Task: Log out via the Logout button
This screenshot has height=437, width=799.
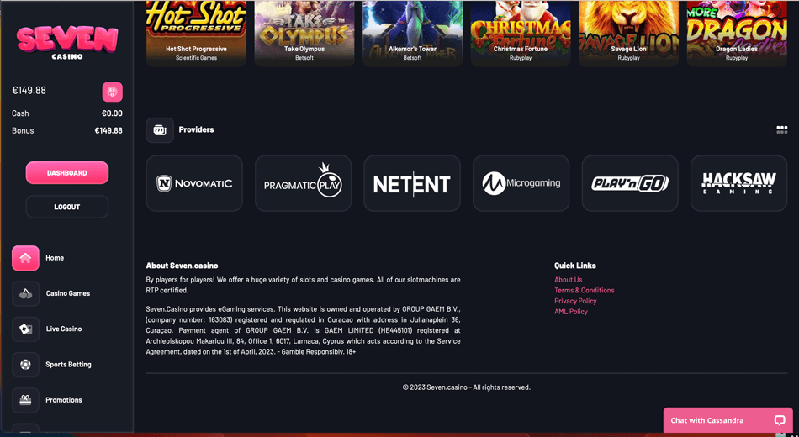Action: pyautogui.click(x=66, y=207)
